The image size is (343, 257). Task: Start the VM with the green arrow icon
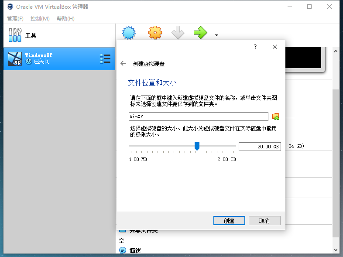point(200,33)
